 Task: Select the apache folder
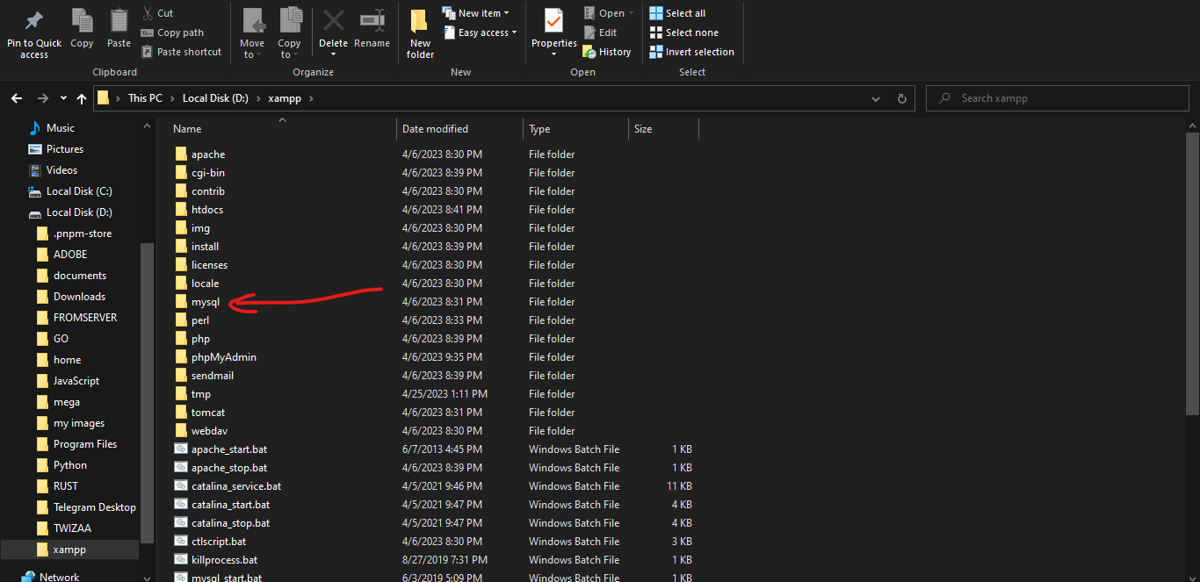click(x=208, y=154)
